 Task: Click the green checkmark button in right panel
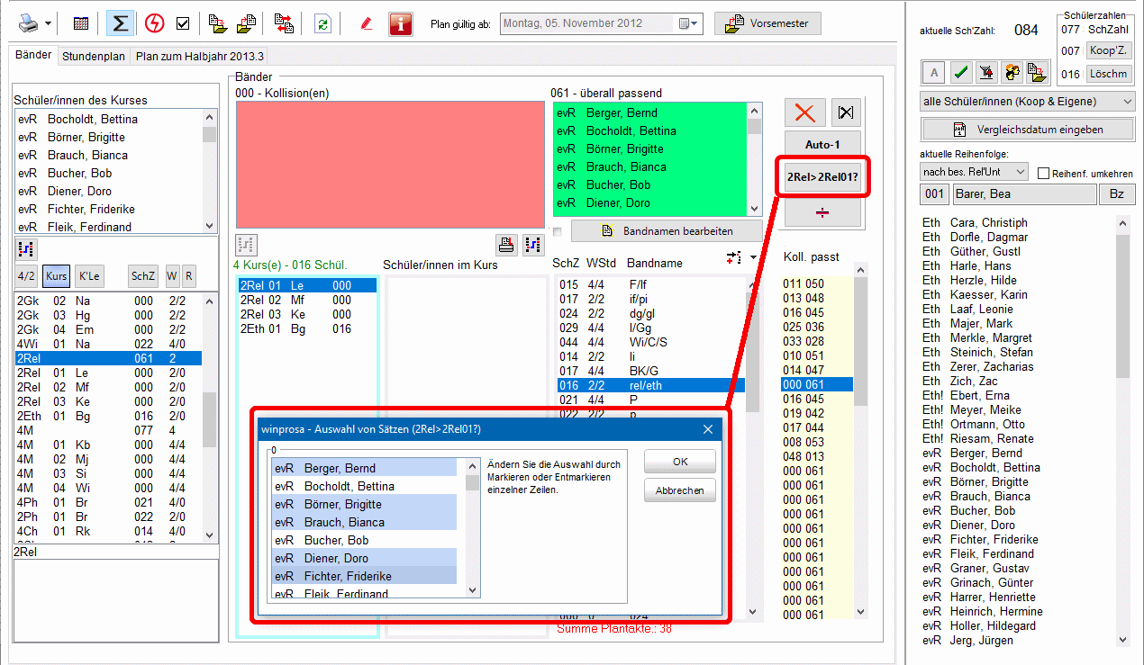click(961, 72)
